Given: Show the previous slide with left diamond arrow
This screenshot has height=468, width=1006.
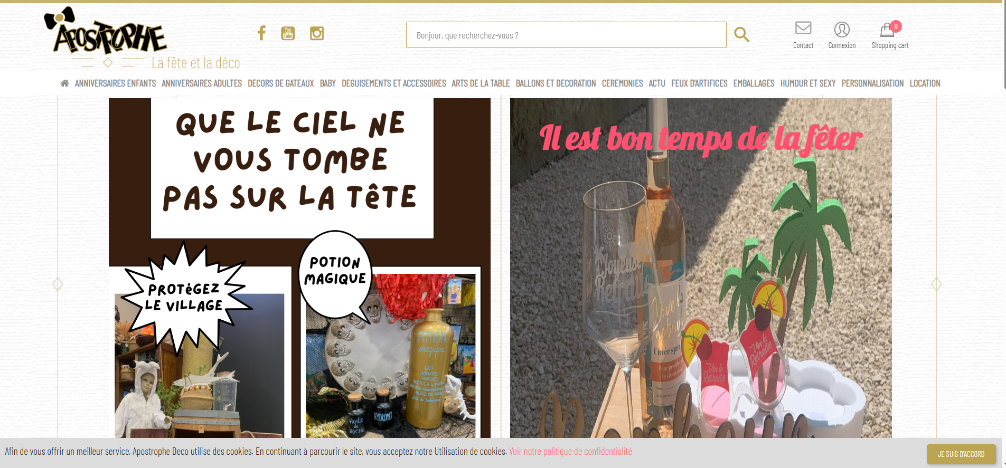Looking at the screenshot, I should 58,284.
